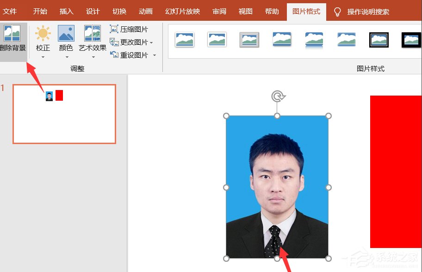
Task: Open the 插入 ribbon tab
Action: click(x=66, y=12)
